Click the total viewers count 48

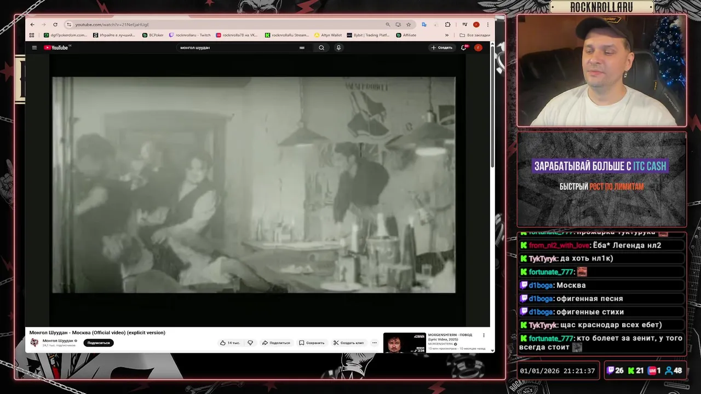[674, 370]
